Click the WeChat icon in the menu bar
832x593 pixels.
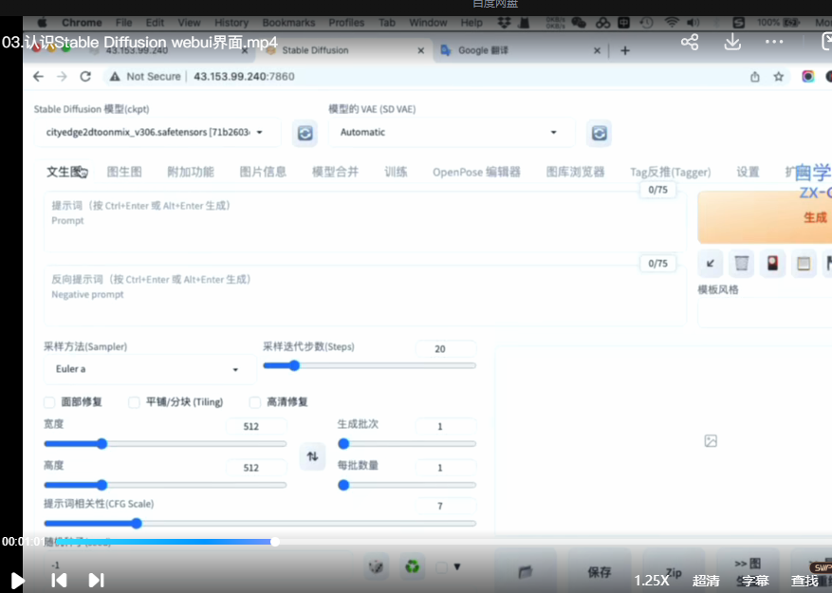click(x=579, y=23)
